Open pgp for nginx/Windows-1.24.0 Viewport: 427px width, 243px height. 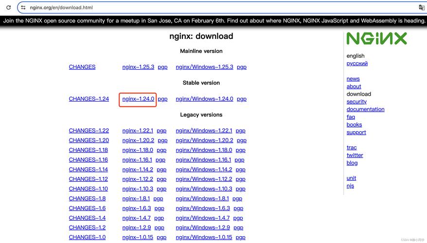click(x=242, y=99)
